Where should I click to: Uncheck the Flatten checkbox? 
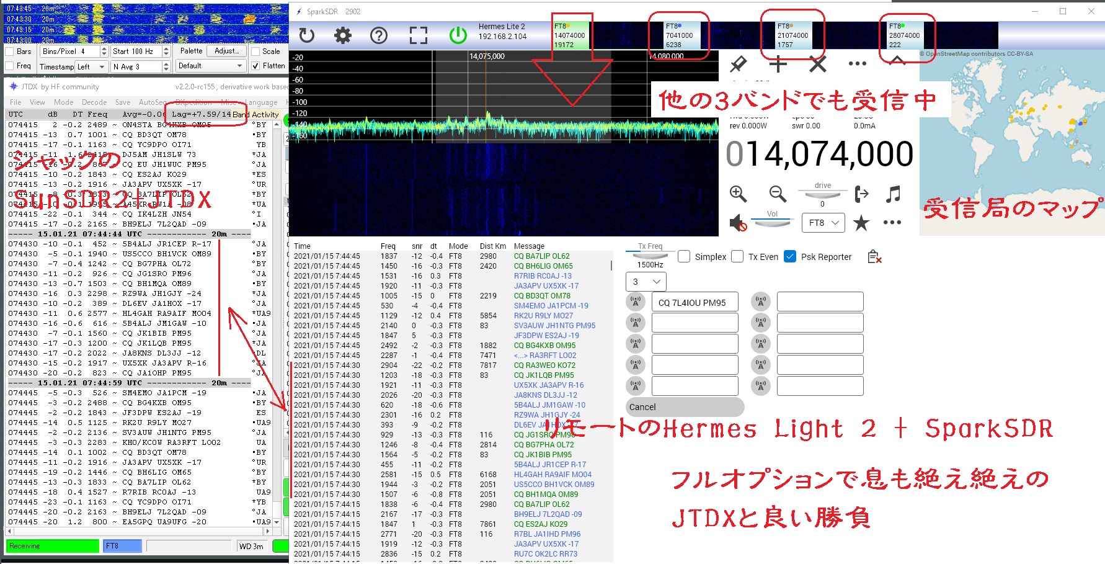[x=255, y=66]
